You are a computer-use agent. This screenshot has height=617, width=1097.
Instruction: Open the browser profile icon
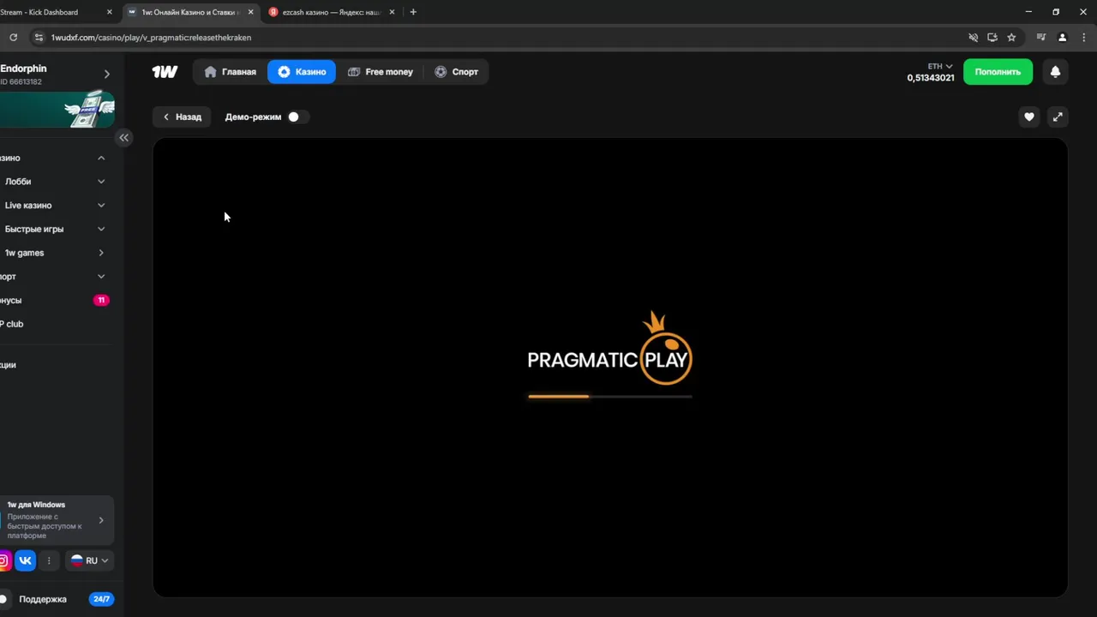1063,38
